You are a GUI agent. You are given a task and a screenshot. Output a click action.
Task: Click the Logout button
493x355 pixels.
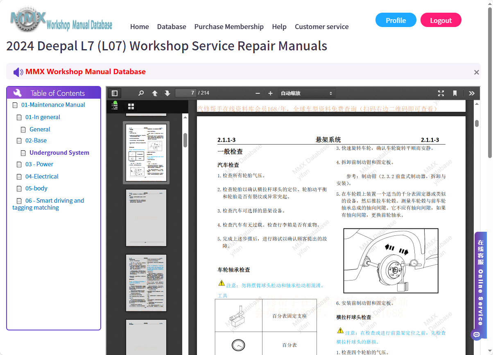pos(441,20)
